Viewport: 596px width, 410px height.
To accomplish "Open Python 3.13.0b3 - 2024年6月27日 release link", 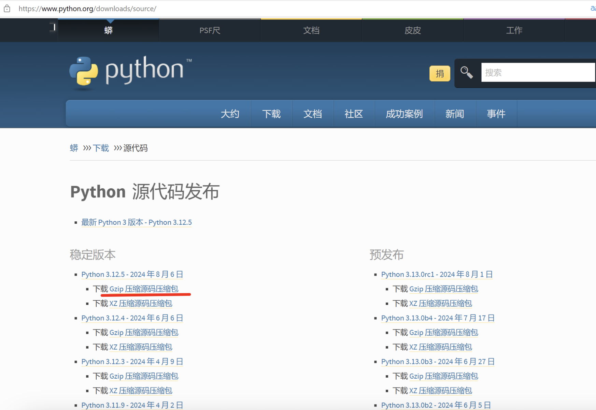I will coord(438,362).
